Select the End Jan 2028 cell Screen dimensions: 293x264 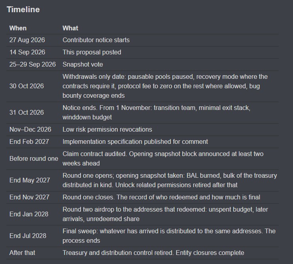point(29,214)
